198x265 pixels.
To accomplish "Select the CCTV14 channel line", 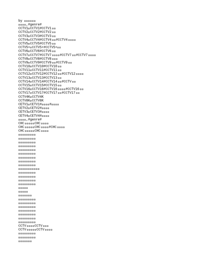I will [x=47, y=81].
